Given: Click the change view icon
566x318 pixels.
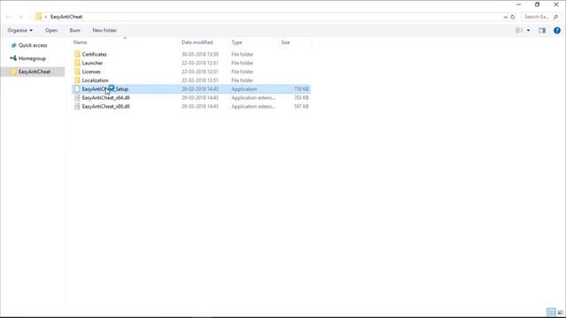Looking at the screenshot, I should point(519,30).
